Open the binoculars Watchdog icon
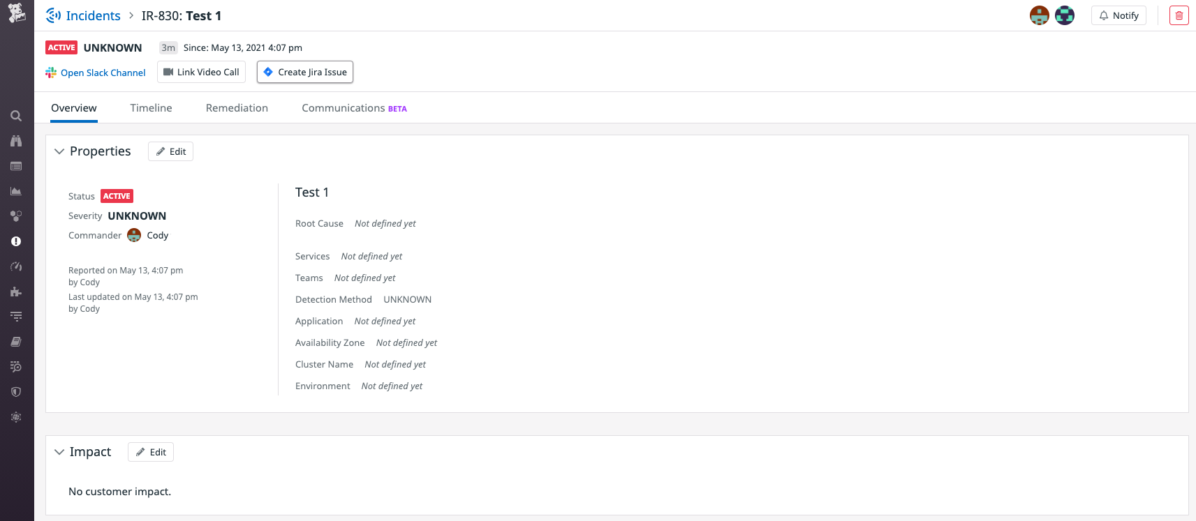The image size is (1196, 521). point(16,141)
